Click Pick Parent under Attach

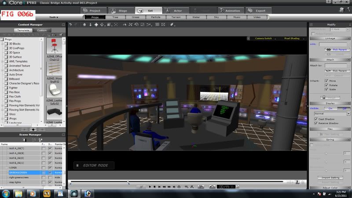pyautogui.click(x=337, y=71)
